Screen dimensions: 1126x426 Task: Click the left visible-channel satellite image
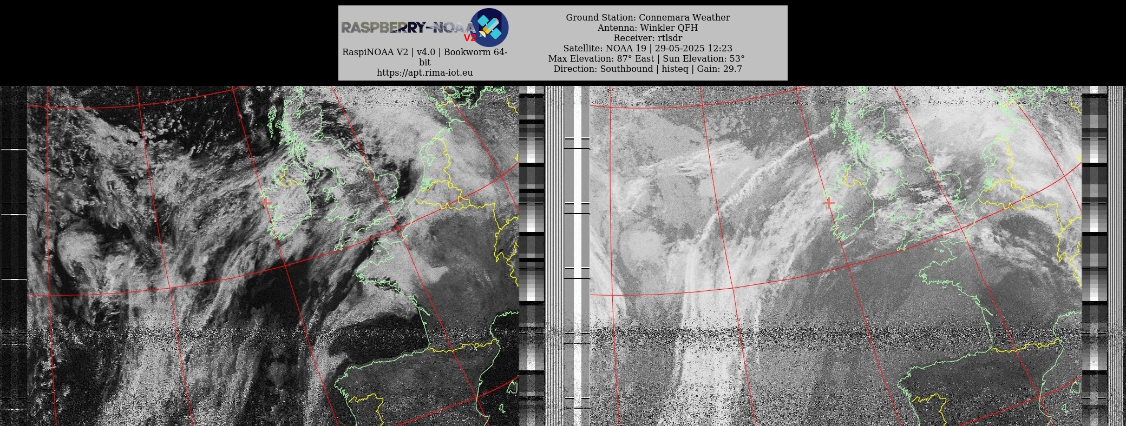click(x=273, y=256)
